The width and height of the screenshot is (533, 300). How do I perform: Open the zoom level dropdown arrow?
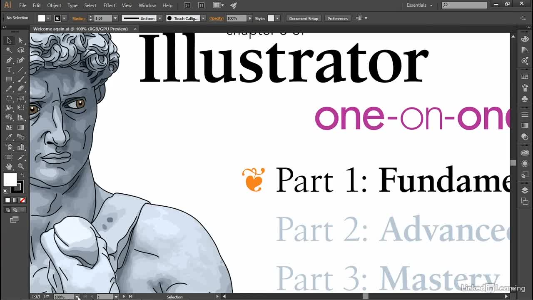tap(77, 297)
